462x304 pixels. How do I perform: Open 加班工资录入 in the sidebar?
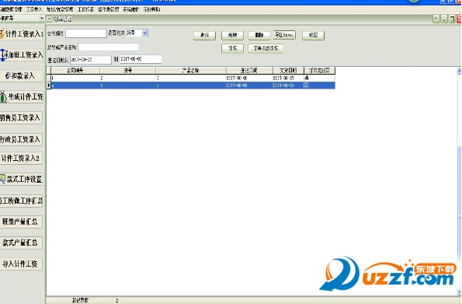pyautogui.click(x=22, y=54)
